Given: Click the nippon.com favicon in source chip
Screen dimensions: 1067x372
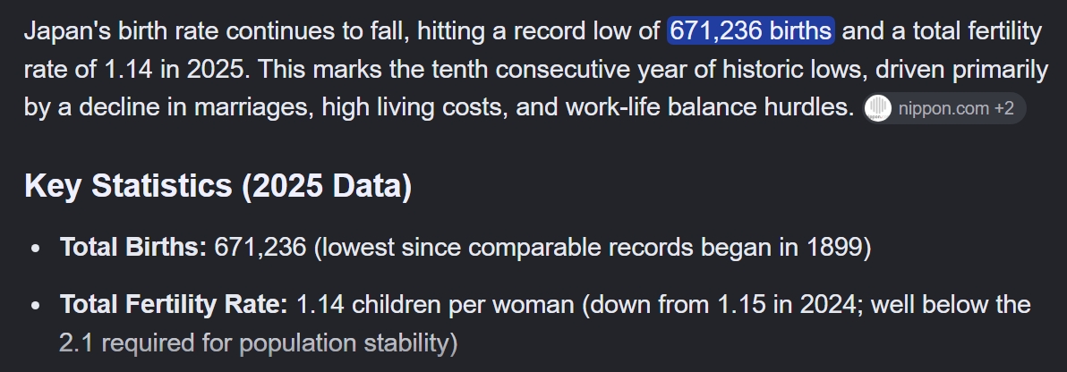Looking at the screenshot, I should click(878, 108).
